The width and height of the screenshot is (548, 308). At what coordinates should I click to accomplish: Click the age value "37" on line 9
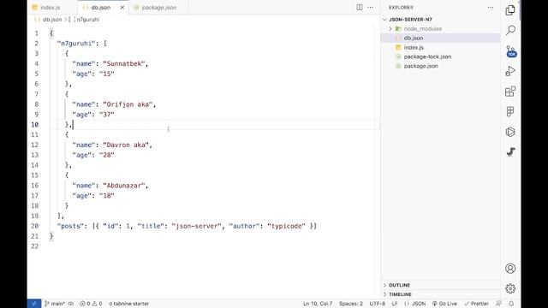pyautogui.click(x=106, y=114)
